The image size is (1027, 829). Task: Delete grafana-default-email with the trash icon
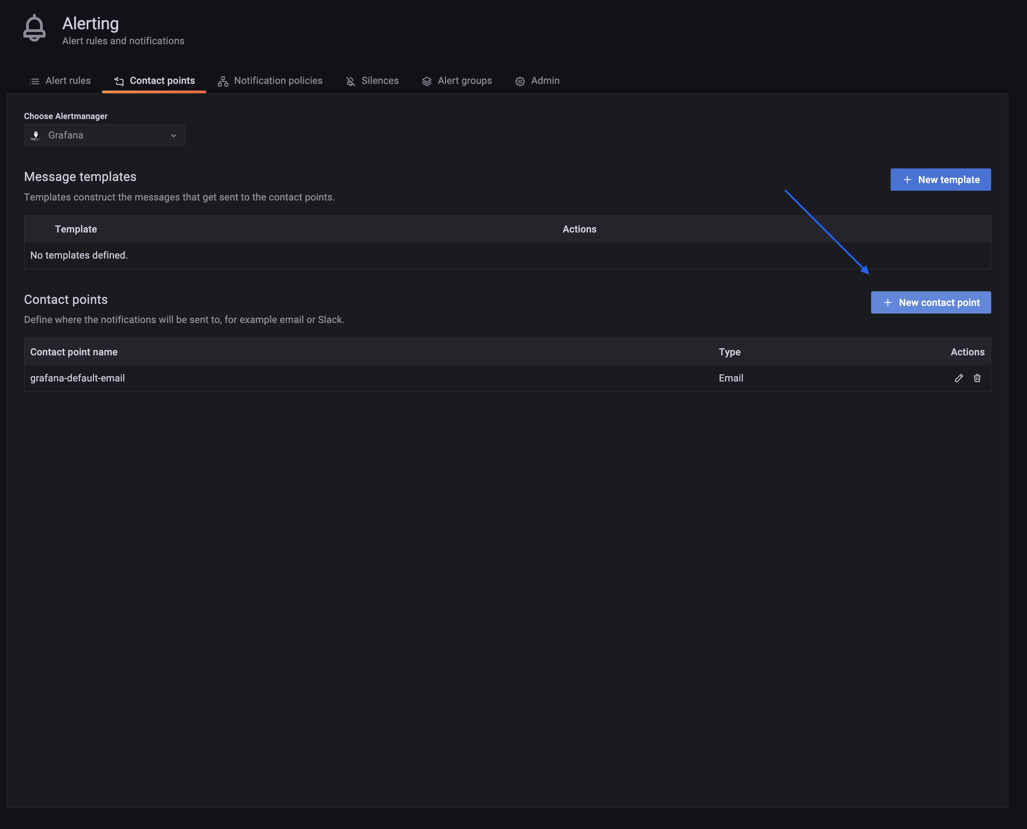click(977, 378)
